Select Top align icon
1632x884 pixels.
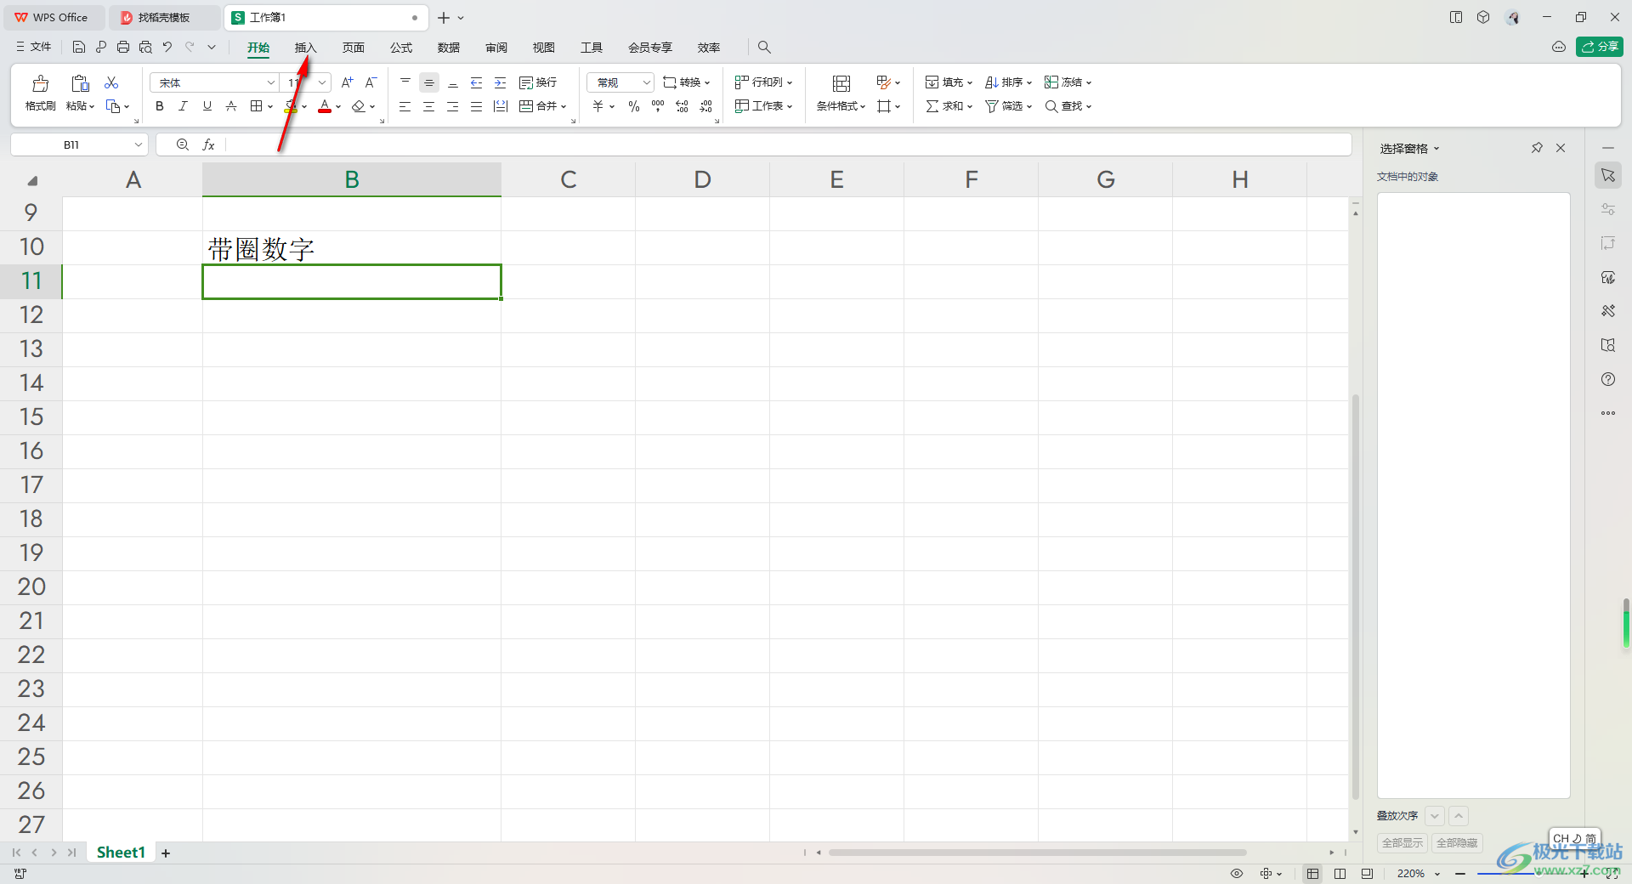(405, 82)
